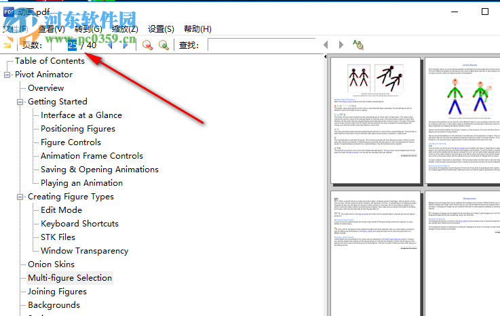Open the 缩放(Z) menu
Screen dimensions: 500x316
point(125,29)
